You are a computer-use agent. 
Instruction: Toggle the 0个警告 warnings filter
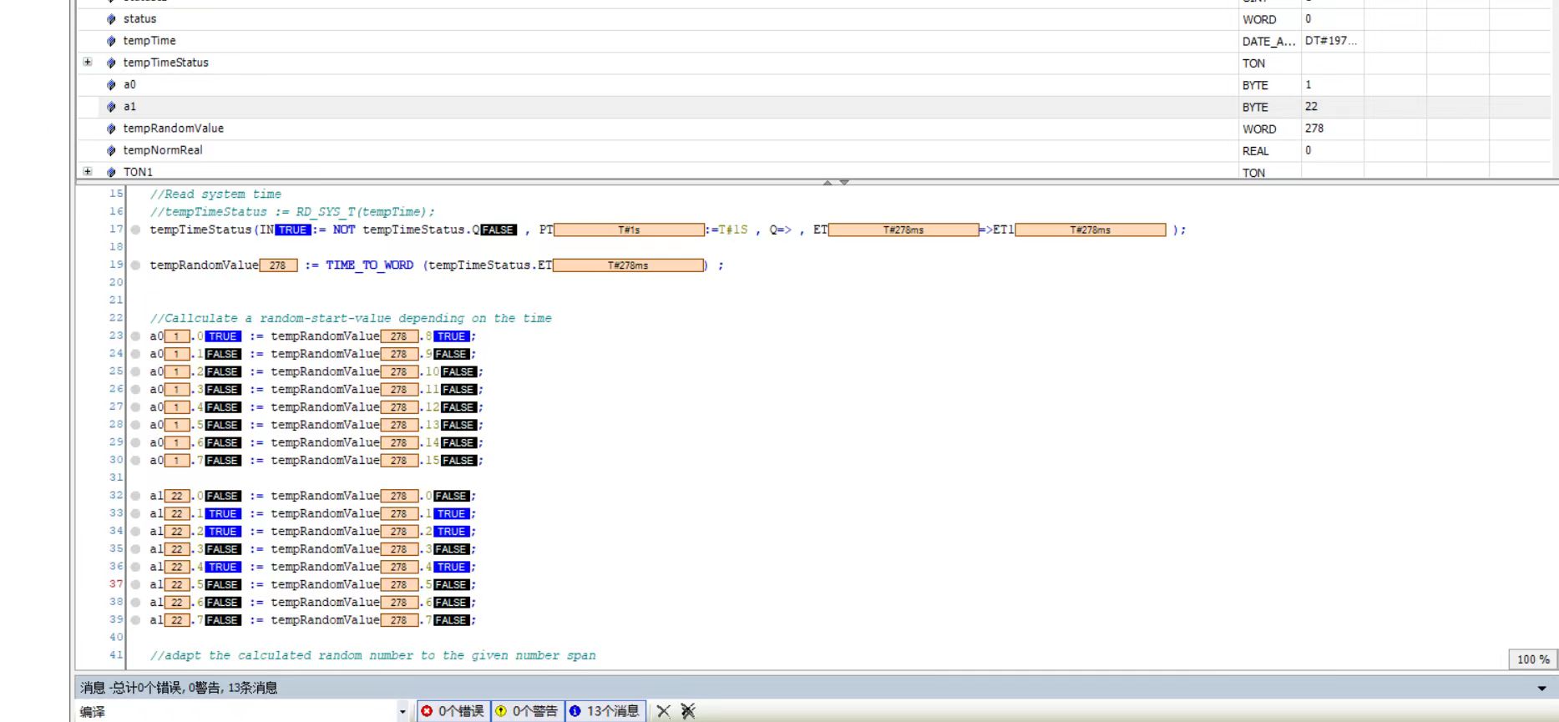point(527,711)
